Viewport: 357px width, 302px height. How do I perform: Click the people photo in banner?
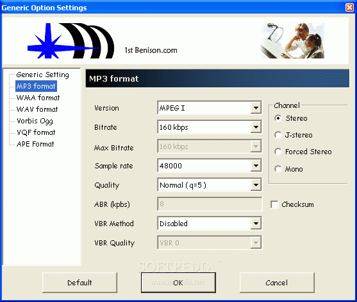tap(292, 40)
